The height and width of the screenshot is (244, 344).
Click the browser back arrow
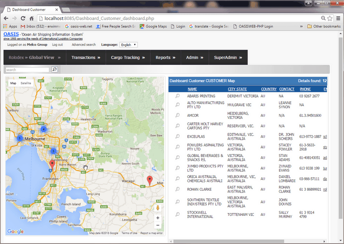(x=6, y=18)
